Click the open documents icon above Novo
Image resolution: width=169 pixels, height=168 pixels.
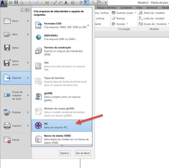[27, 10]
